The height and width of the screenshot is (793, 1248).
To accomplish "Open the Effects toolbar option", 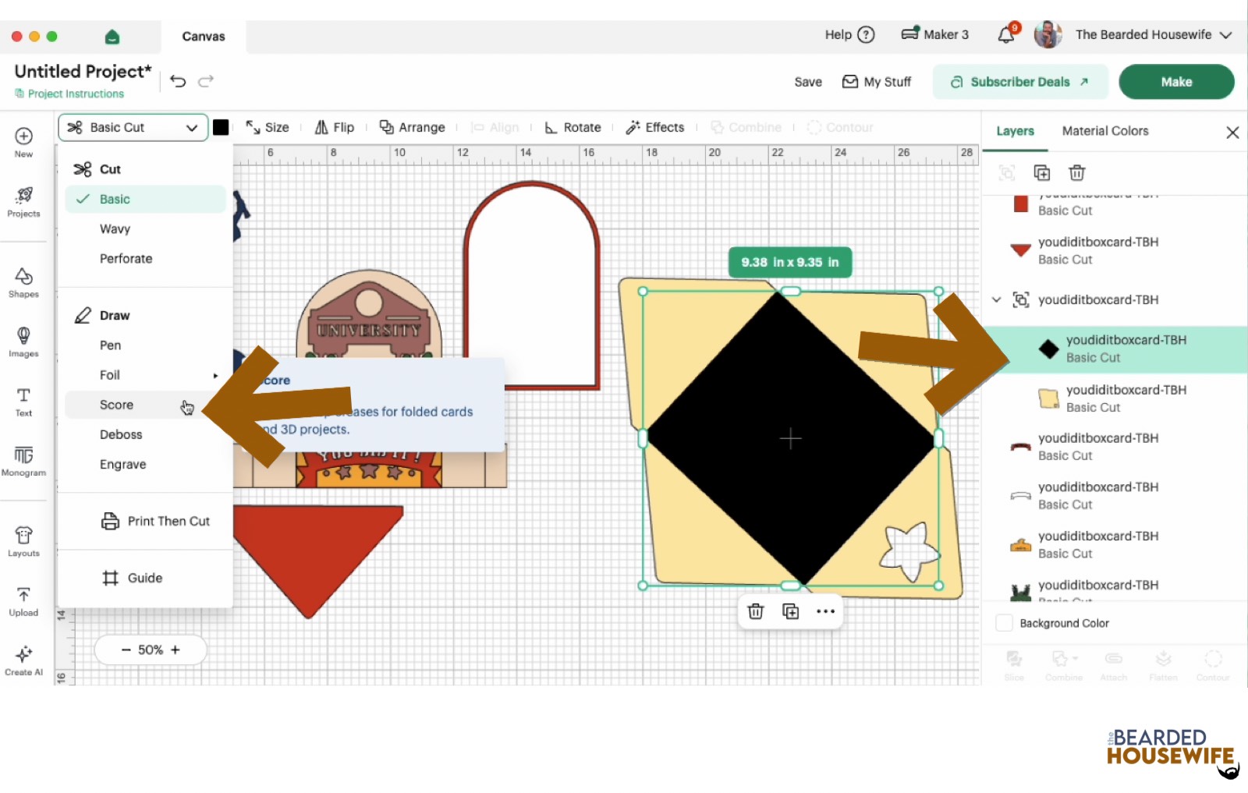I will [655, 127].
